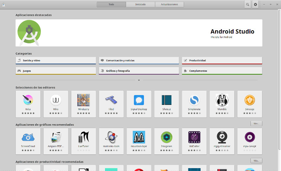Image resolution: width=281 pixels, height=171 pixels.
Task: Open the mpv-casept app tile
Action: pos(250,141)
